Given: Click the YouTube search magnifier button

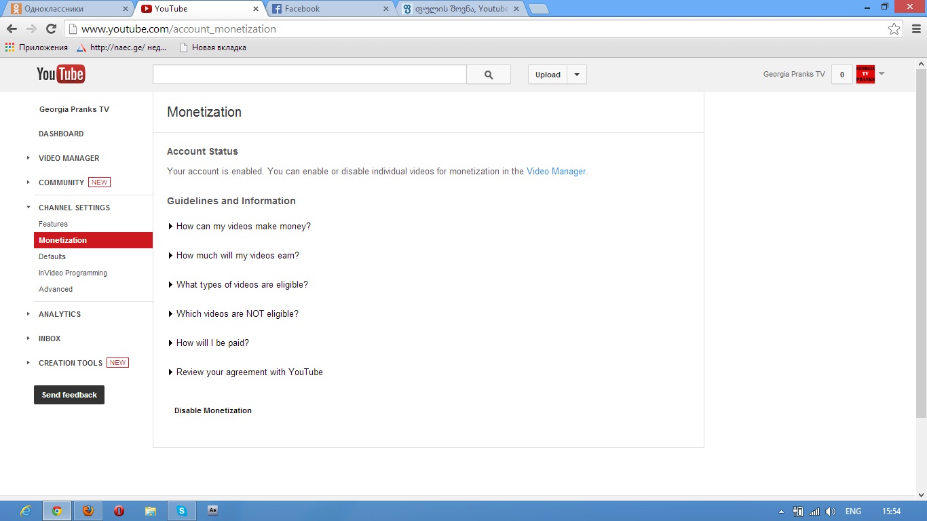Looking at the screenshot, I should click(x=489, y=75).
